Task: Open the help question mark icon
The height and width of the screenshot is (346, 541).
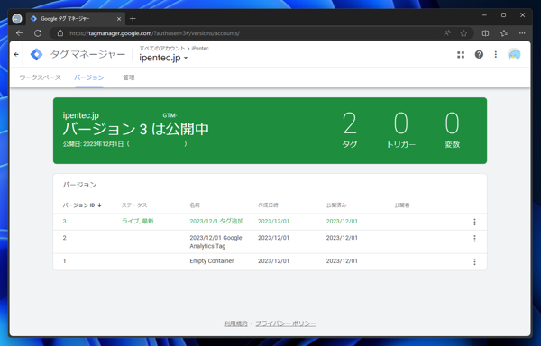Action: (x=479, y=54)
